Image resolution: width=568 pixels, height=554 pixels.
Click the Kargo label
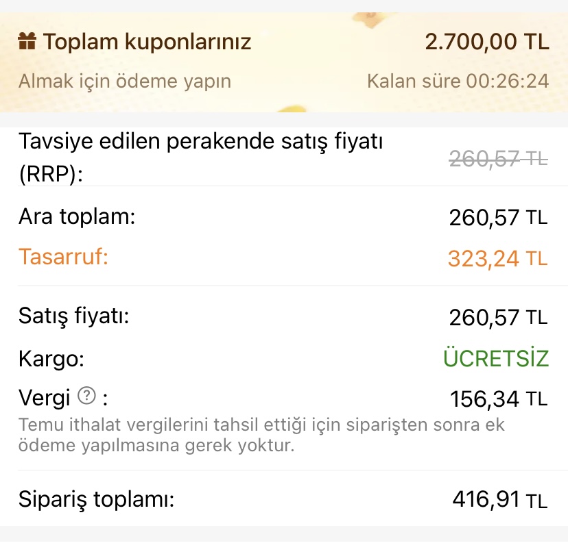(51, 357)
